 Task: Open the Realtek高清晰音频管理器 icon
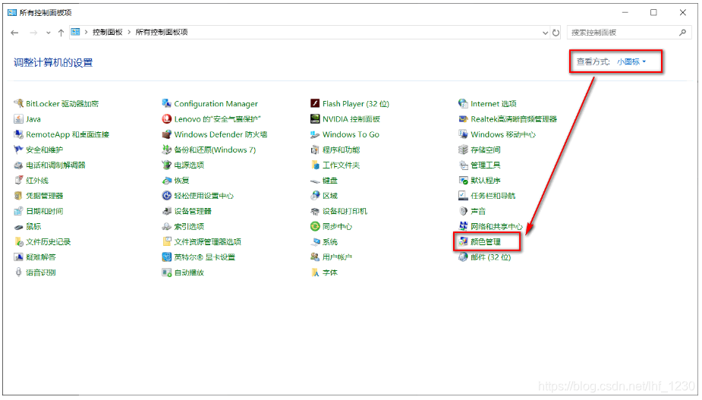(x=463, y=119)
